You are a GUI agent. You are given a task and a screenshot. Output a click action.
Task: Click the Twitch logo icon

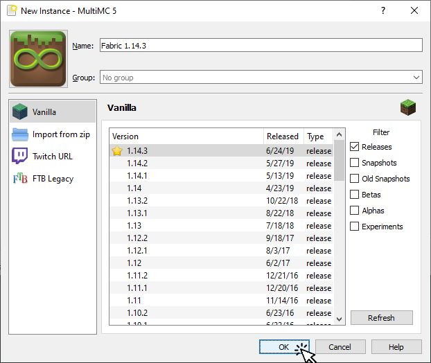point(20,156)
